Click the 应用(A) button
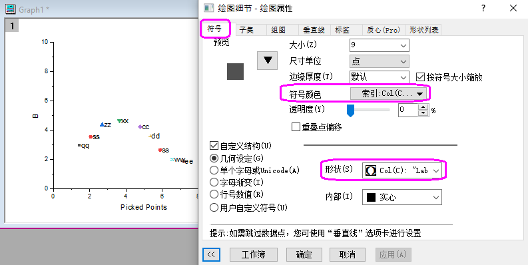This screenshot has height=265, width=528. [x=393, y=254]
